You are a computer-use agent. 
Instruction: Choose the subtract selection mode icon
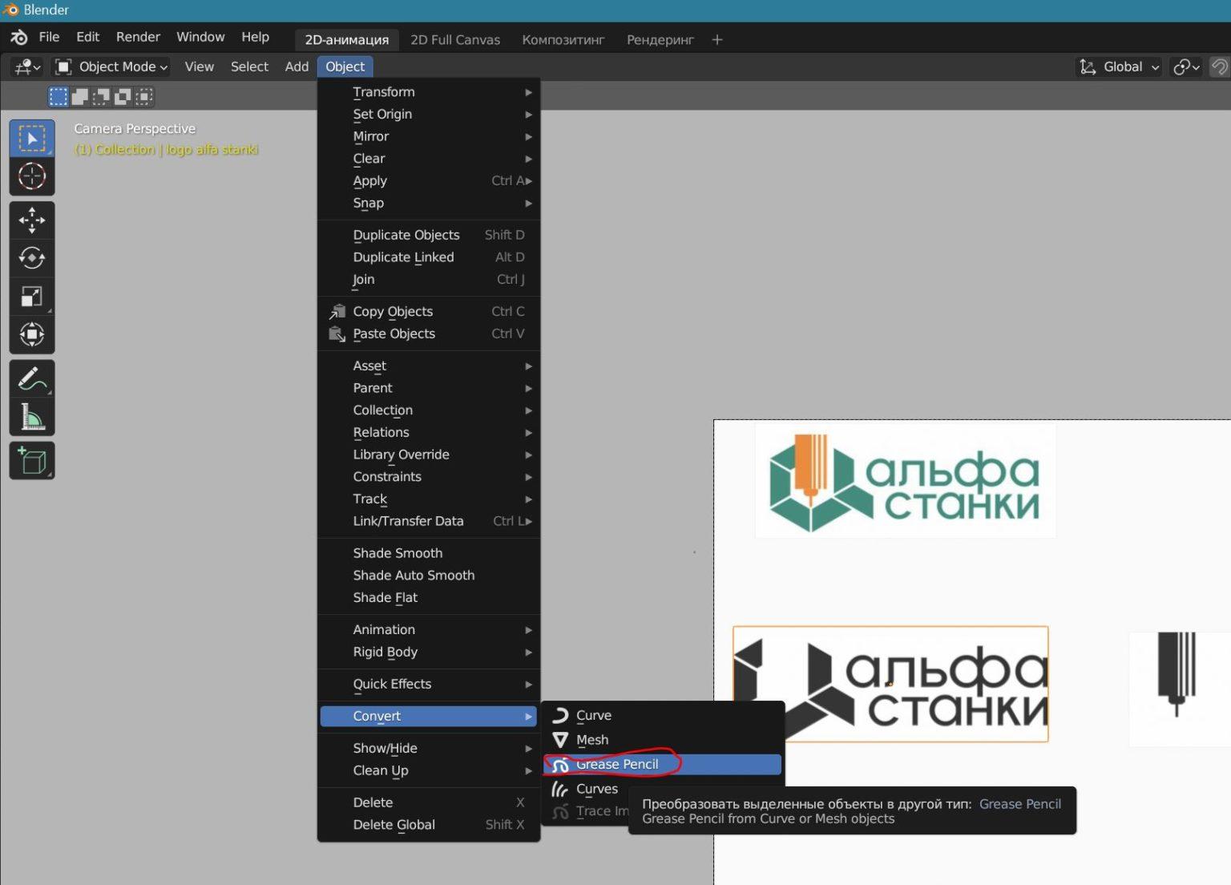(x=101, y=97)
